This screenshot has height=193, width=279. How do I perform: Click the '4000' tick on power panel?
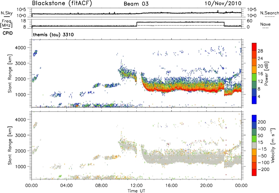click(x=21, y=48)
